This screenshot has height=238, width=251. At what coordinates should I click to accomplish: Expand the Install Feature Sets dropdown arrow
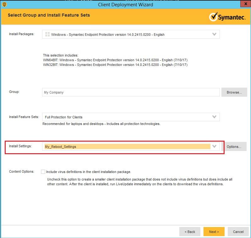(214, 117)
